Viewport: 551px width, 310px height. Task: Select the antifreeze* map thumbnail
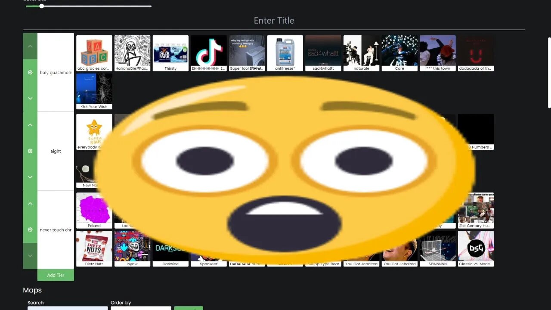(x=285, y=53)
